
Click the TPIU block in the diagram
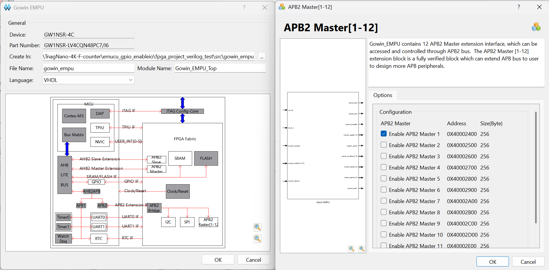[x=100, y=128]
